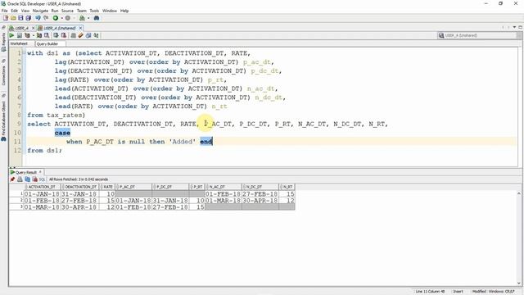524x295 pixels.
Task: Click the Run Script icon
Action: click(20, 35)
